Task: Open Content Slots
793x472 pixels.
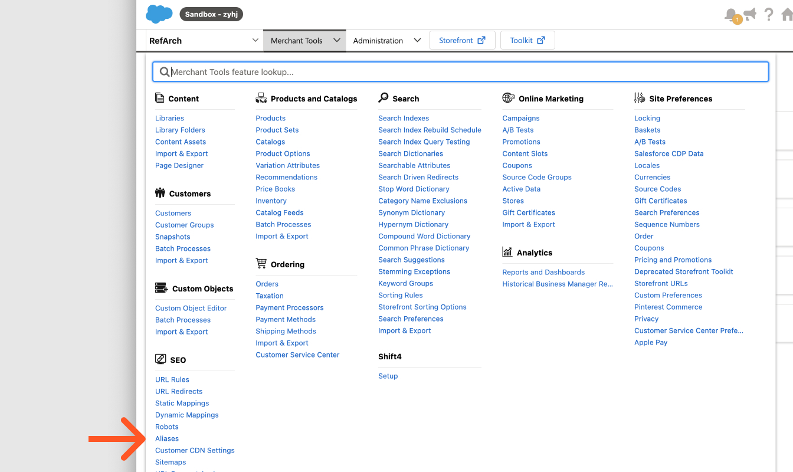Action: point(525,153)
